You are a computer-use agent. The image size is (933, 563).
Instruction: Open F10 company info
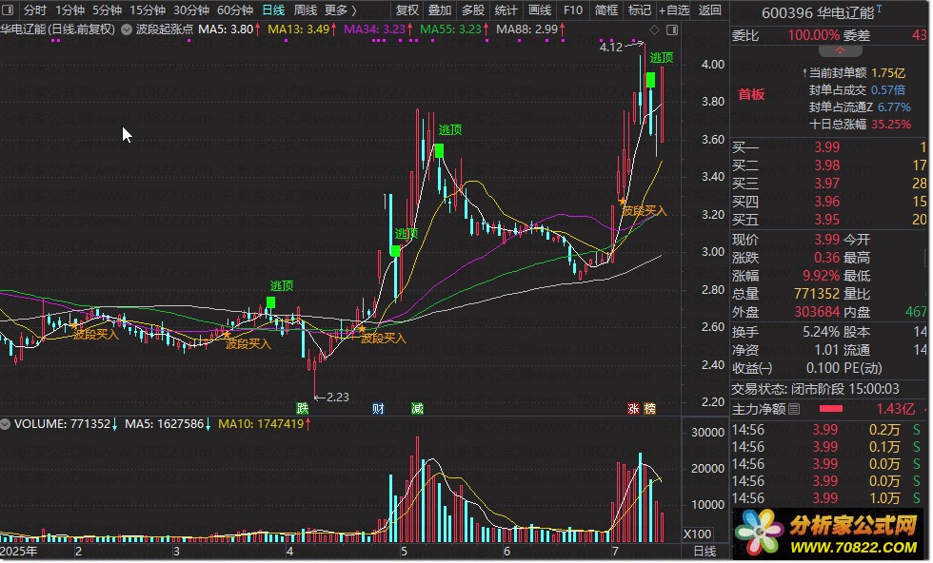pyautogui.click(x=573, y=10)
